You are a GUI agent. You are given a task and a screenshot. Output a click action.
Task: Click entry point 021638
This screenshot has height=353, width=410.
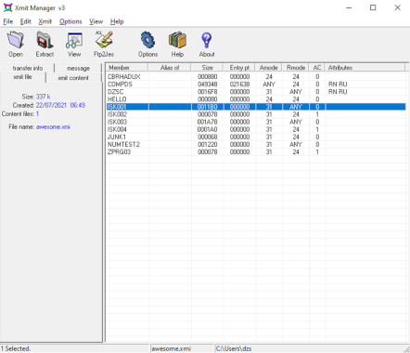pos(239,85)
